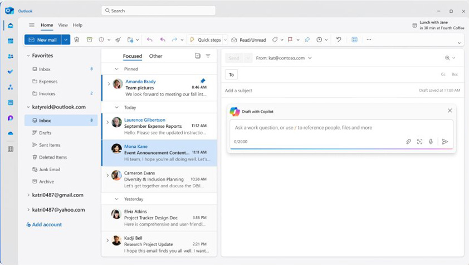This screenshot has width=469, height=265.
Task: Open the To Do checkmark app
Action: click(11, 72)
